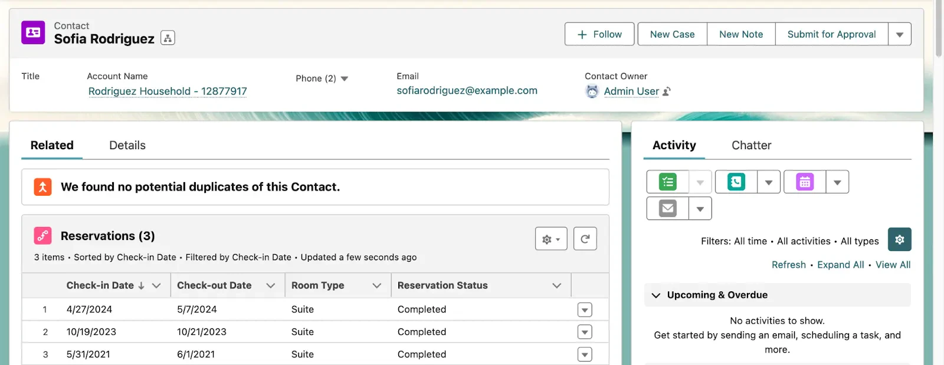Open the Rodriguez Household - 12877917 account link
Viewport: 944px width, 365px height.
(168, 91)
